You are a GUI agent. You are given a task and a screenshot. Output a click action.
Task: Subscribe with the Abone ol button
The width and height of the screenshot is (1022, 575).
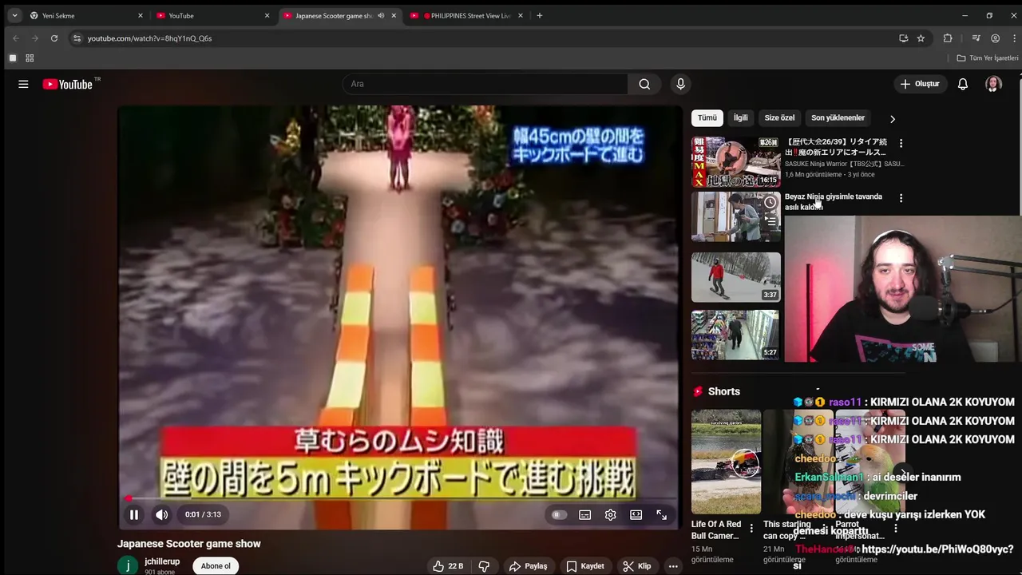[x=216, y=566]
